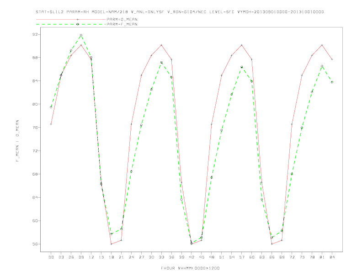Viewport: 362px width, 280px height.
Task: Click forecast hour 21 on the x-axis
Action: [x=121, y=257]
